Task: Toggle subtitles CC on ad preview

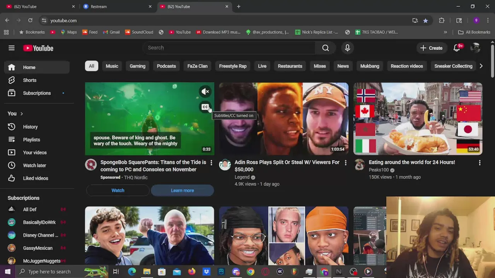Action: pyautogui.click(x=205, y=107)
